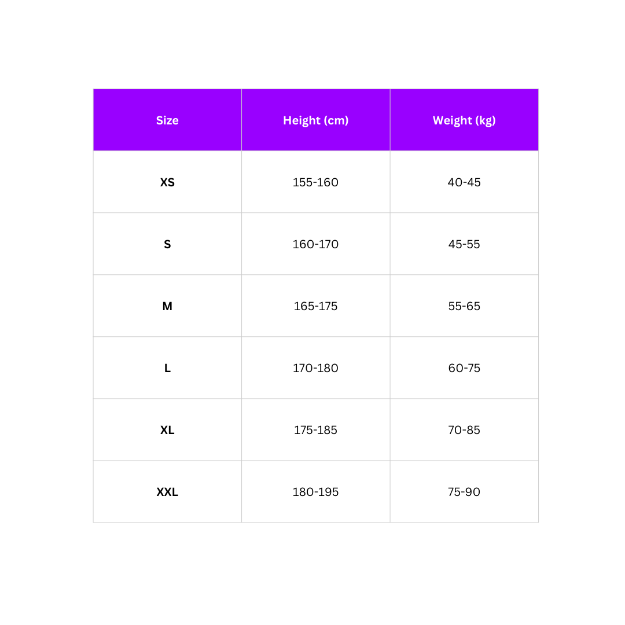625x625 pixels.
Task: Select the M size cell
Action: tap(167, 306)
